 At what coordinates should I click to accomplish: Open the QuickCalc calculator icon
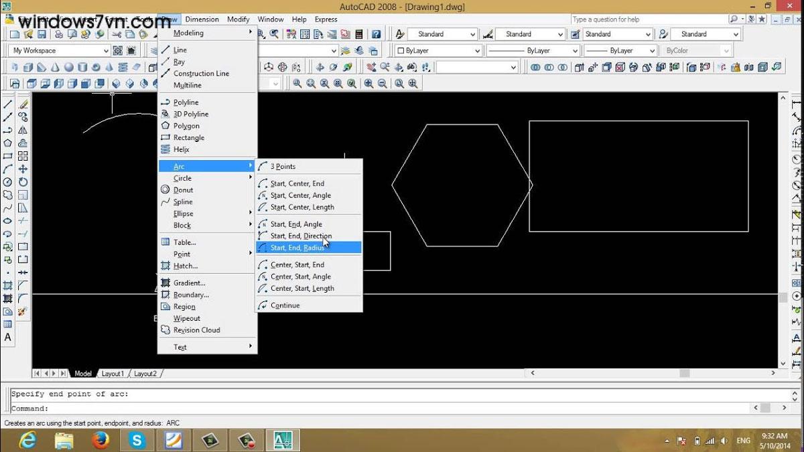click(x=359, y=34)
